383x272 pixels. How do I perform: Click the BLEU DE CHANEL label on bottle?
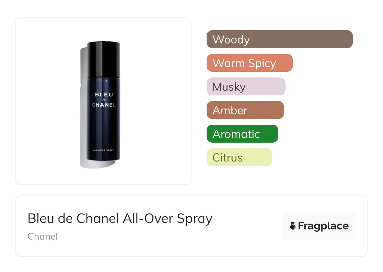[103, 99]
